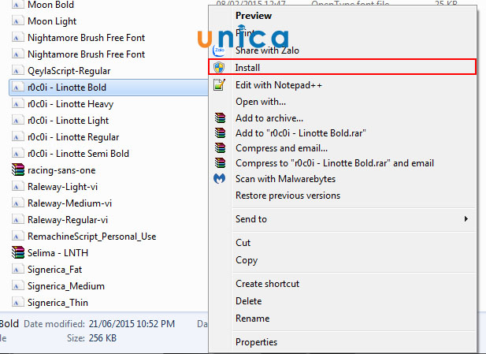This screenshot has width=486, height=354.
Task: Click font icon of Signerica_Thin
Action: (17, 302)
